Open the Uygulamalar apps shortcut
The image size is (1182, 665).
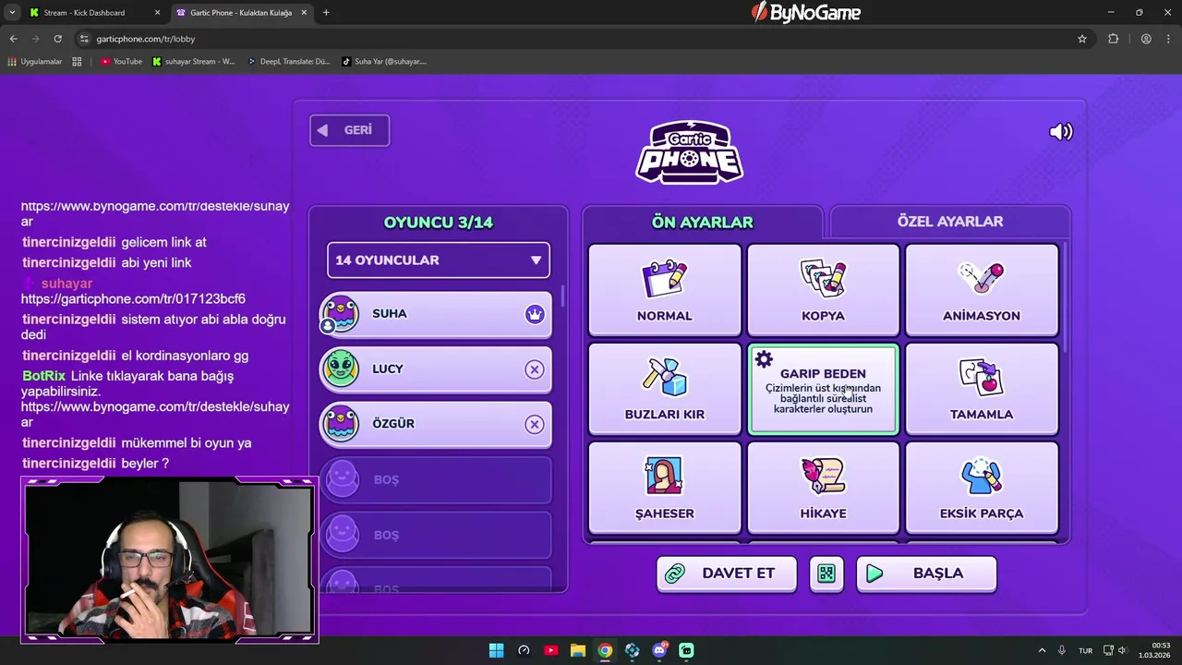pos(35,62)
